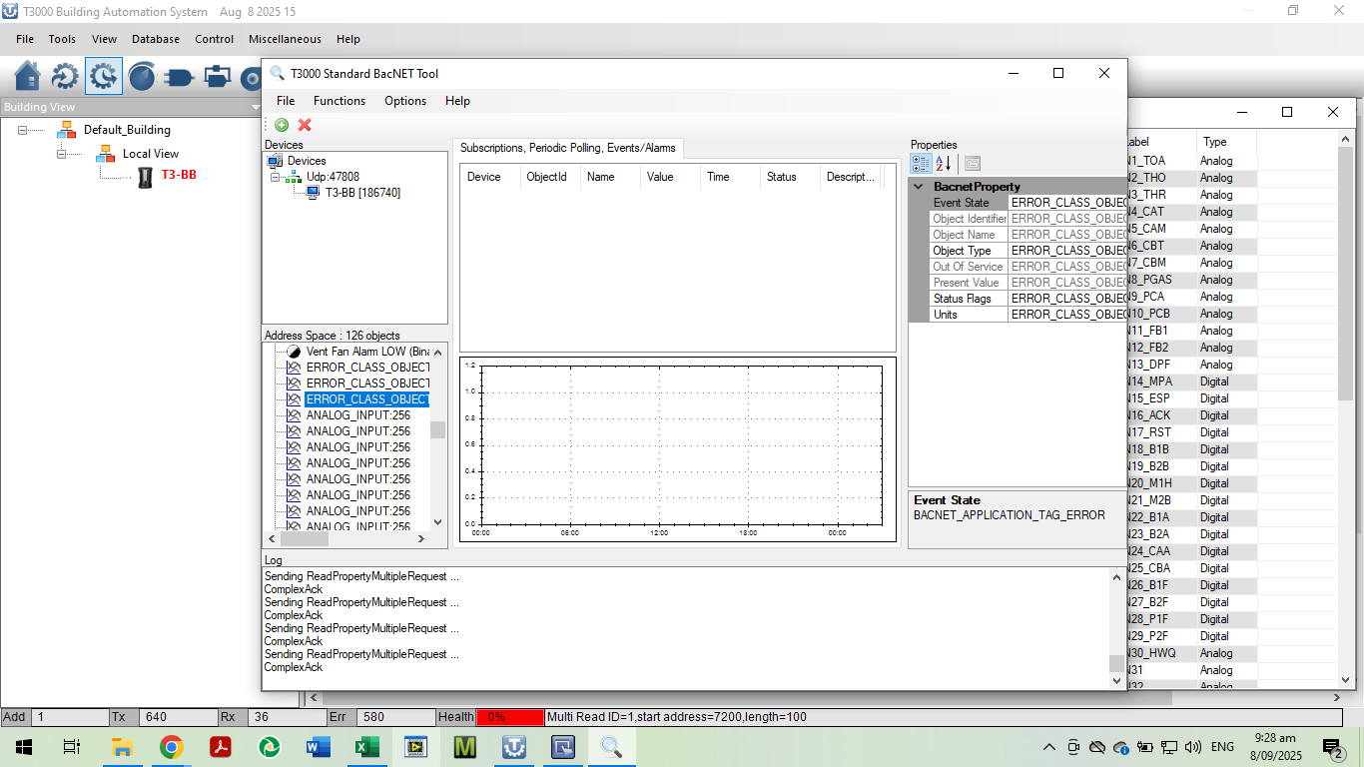Click the round dial toolbar icon

pos(142,76)
